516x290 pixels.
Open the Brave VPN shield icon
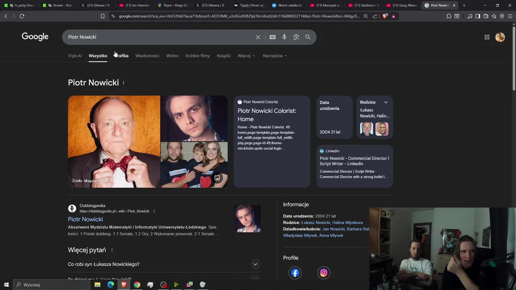pyautogui.click(x=502, y=16)
